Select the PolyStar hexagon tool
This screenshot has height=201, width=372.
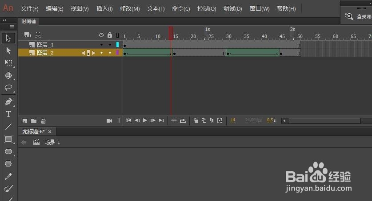click(8, 164)
